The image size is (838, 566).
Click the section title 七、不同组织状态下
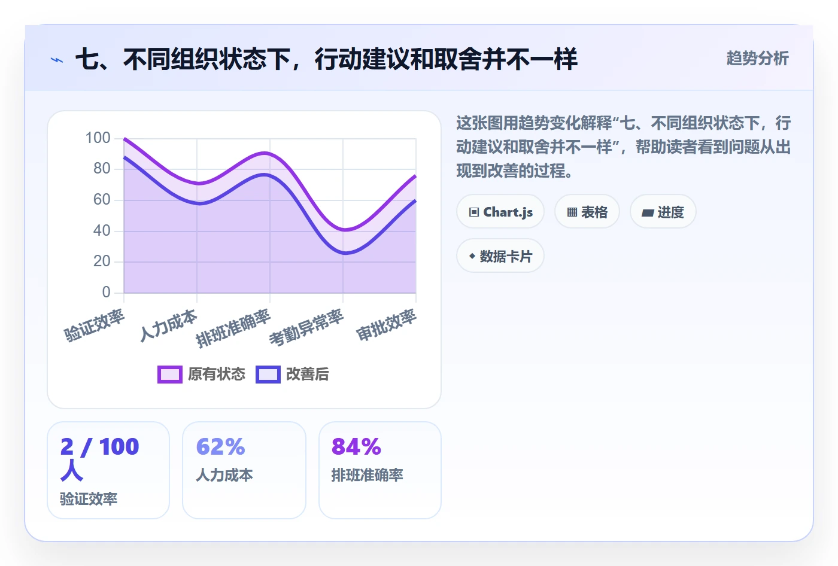327,59
